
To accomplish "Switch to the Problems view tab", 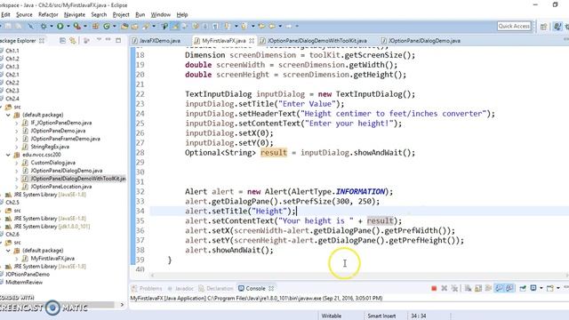I will (x=147, y=288).
